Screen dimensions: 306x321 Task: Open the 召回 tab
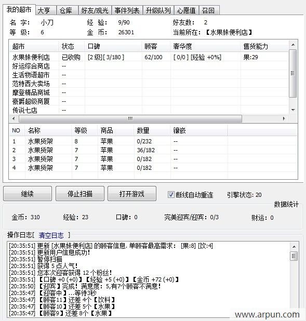(209, 10)
